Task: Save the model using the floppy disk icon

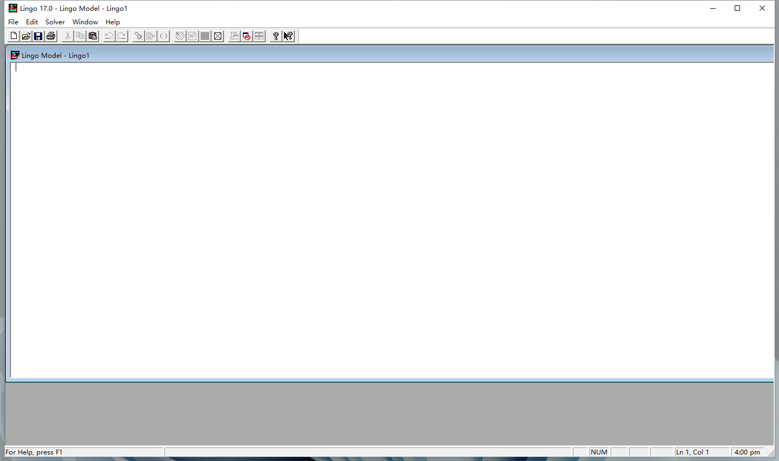Action: pos(38,36)
